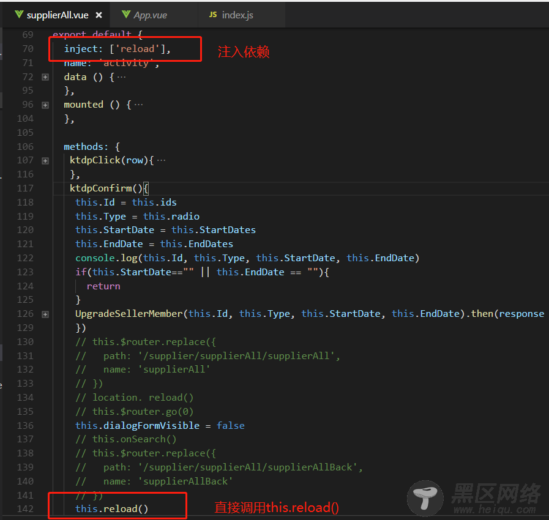
Task: Click the ktdpConfirm() method name
Action: 101,188
